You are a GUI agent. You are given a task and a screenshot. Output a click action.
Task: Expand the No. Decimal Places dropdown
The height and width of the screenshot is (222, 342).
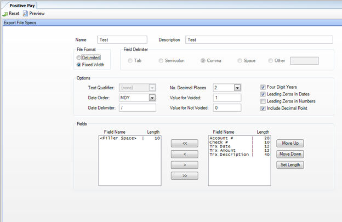(237, 87)
